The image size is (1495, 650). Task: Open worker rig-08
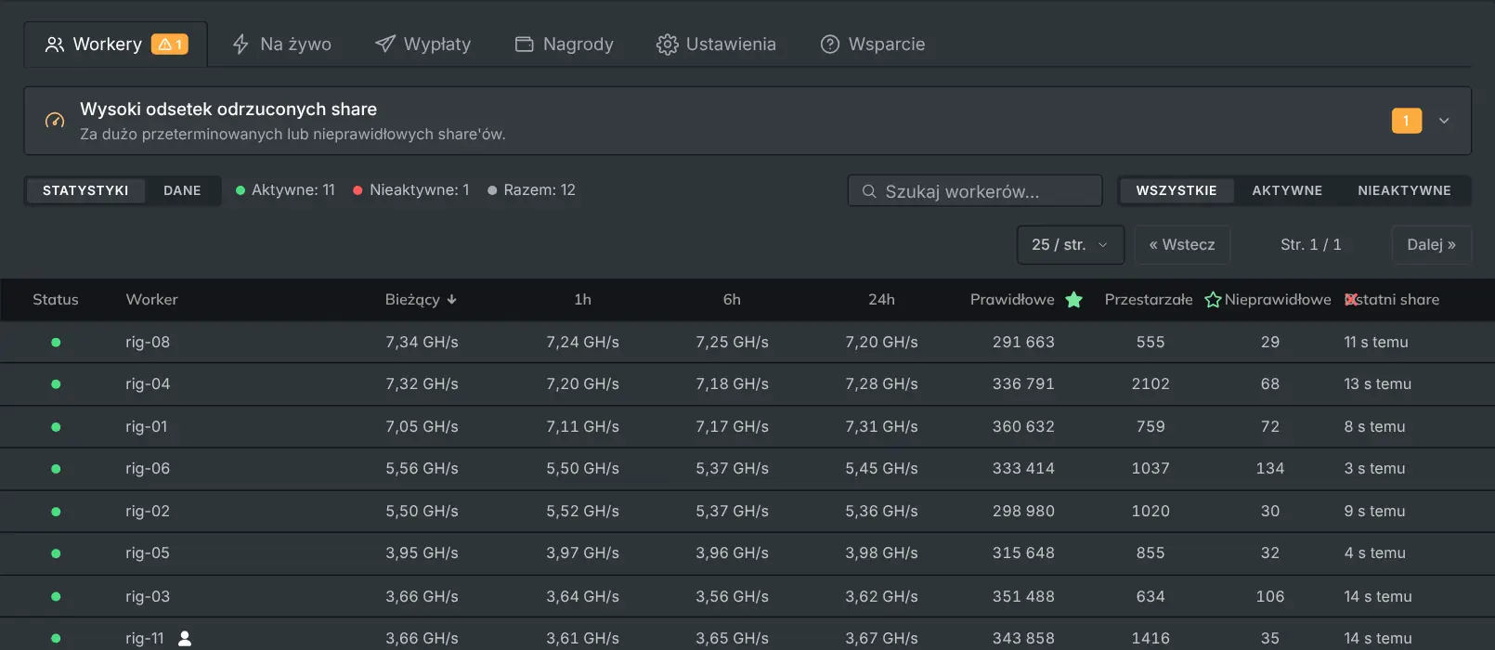coord(148,343)
